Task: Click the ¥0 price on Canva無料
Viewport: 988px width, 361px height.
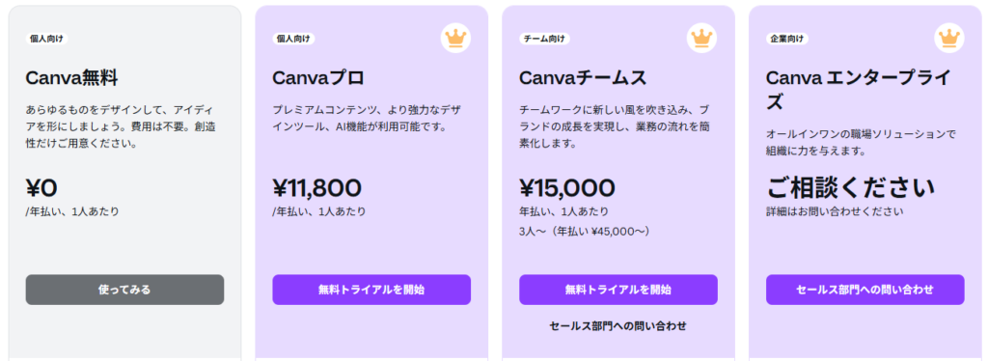Action: [41, 188]
